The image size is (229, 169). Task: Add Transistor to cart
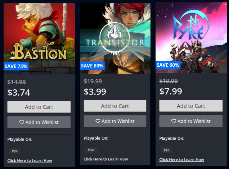click(x=115, y=106)
